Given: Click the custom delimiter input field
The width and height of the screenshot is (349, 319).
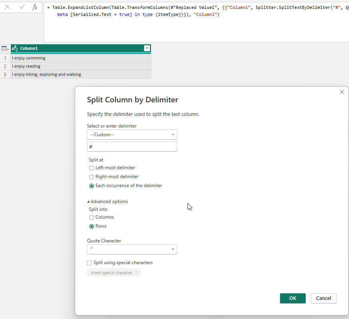Looking at the screenshot, I should [x=132, y=147].
